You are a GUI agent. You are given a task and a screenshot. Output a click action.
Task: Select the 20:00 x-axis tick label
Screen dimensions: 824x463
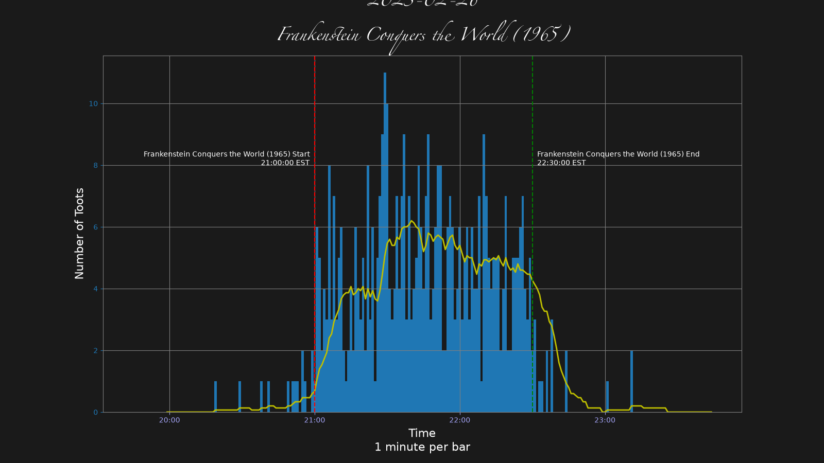(169, 420)
